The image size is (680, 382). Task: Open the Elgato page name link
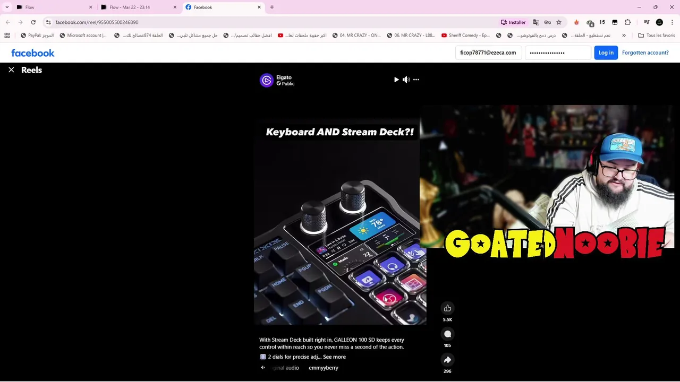tap(284, 77)
